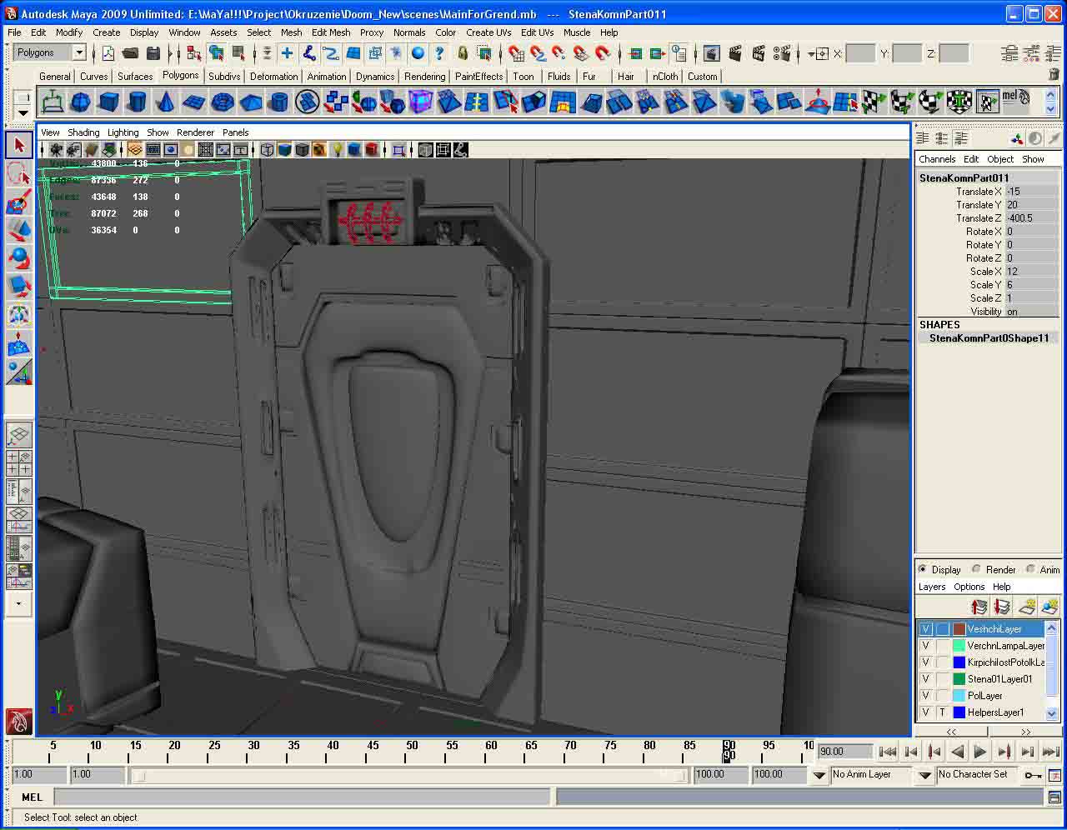Viewport: 1067px width, 830px height.
Task: Click the KirpichiIostPotolk layer color swatch
Action: point(959,662)
